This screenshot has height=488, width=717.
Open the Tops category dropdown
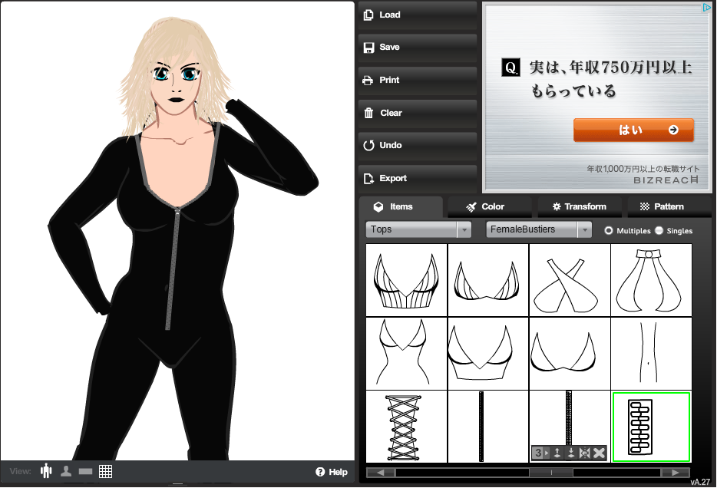[418, 229]
